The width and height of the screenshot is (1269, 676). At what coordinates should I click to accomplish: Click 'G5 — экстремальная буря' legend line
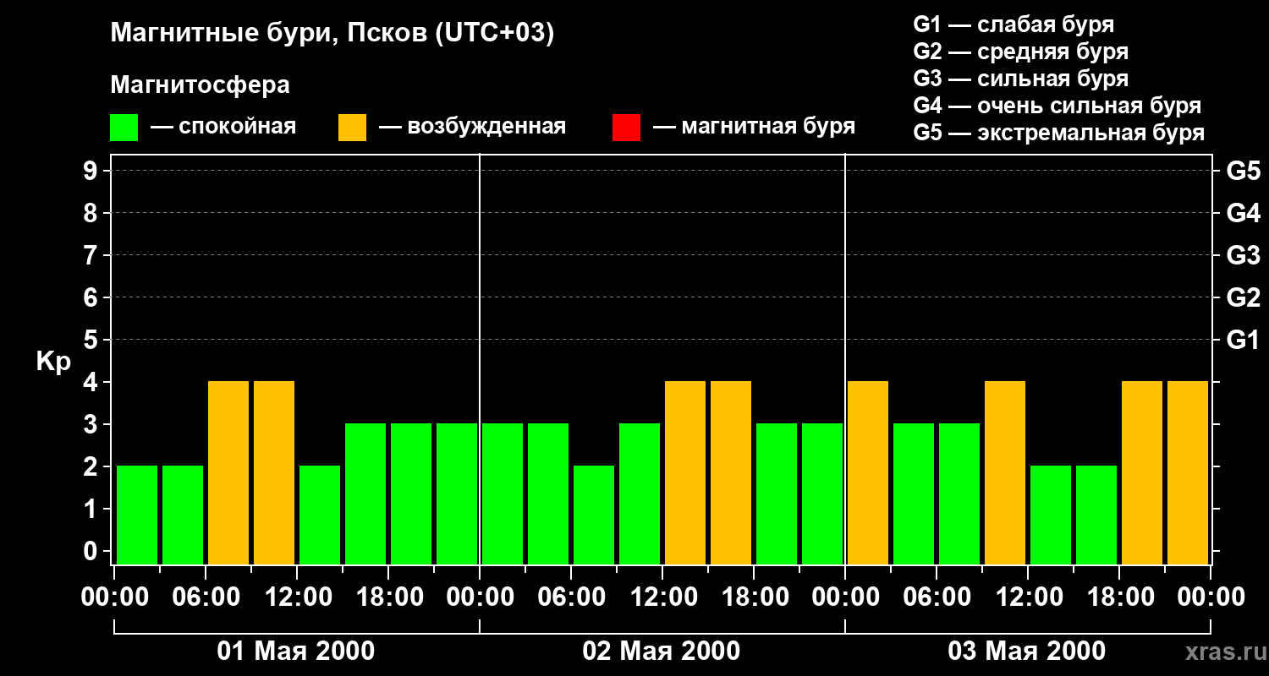1059,133
